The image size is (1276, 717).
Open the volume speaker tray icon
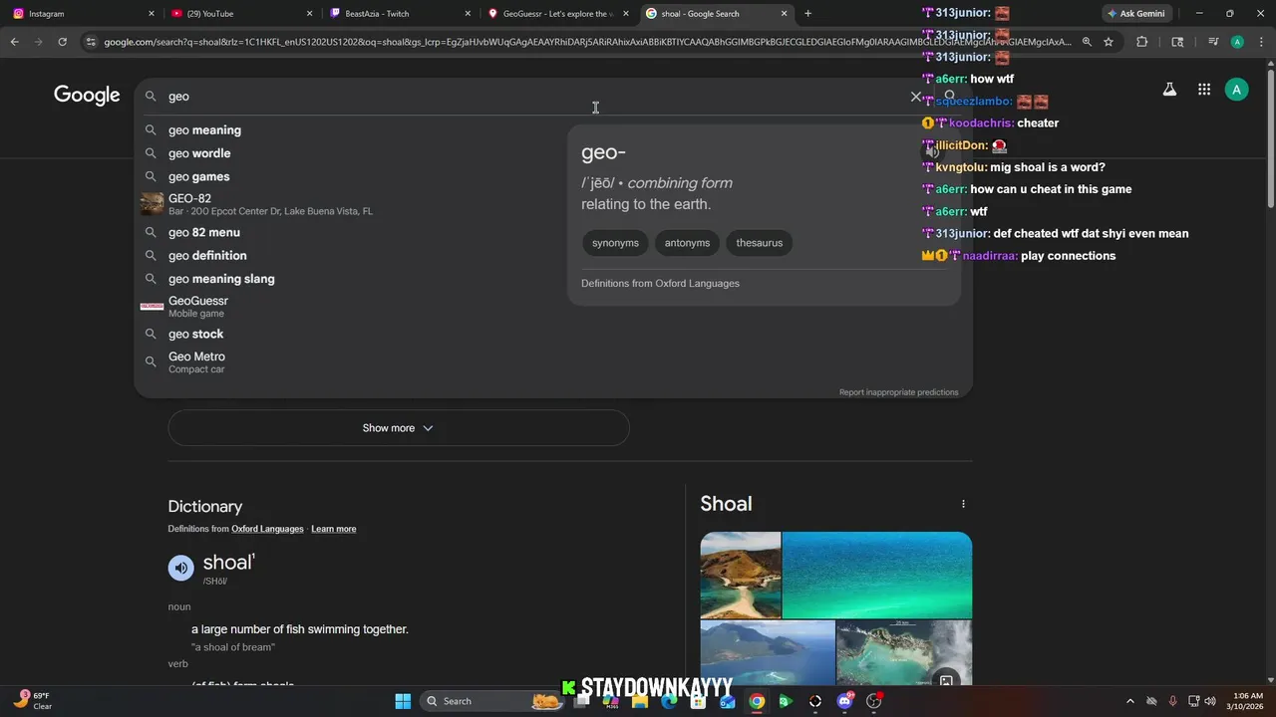tap(1209, 701)
